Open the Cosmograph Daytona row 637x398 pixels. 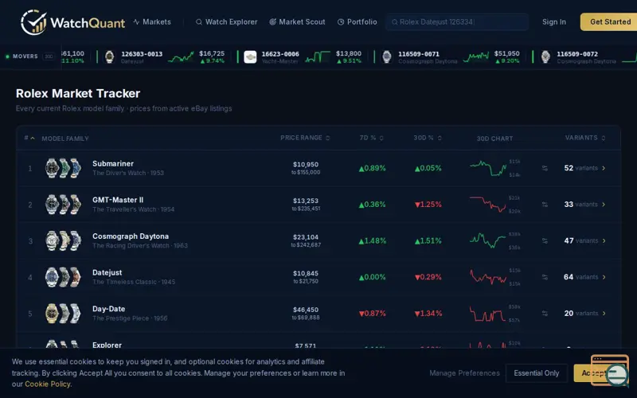(318, 241)
